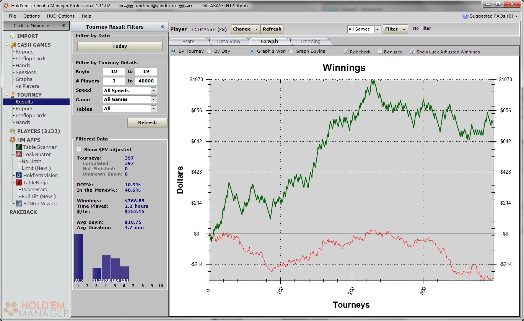Collapse sidebar with Click to Minimize arrows
This screenshot has width=524, height=321.
(x=63, y=26)
